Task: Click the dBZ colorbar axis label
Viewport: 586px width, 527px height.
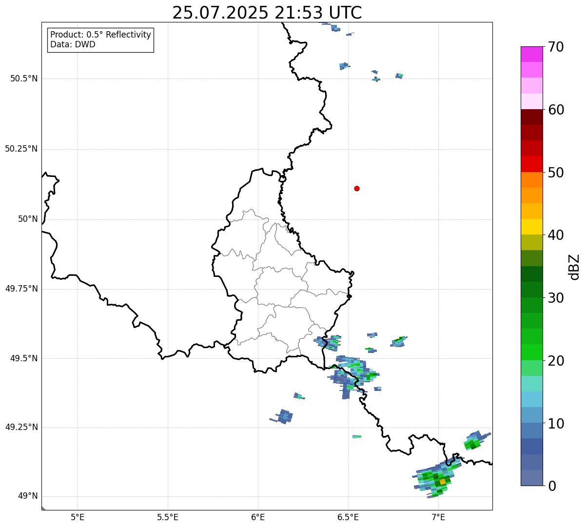Action: [574, 267]
